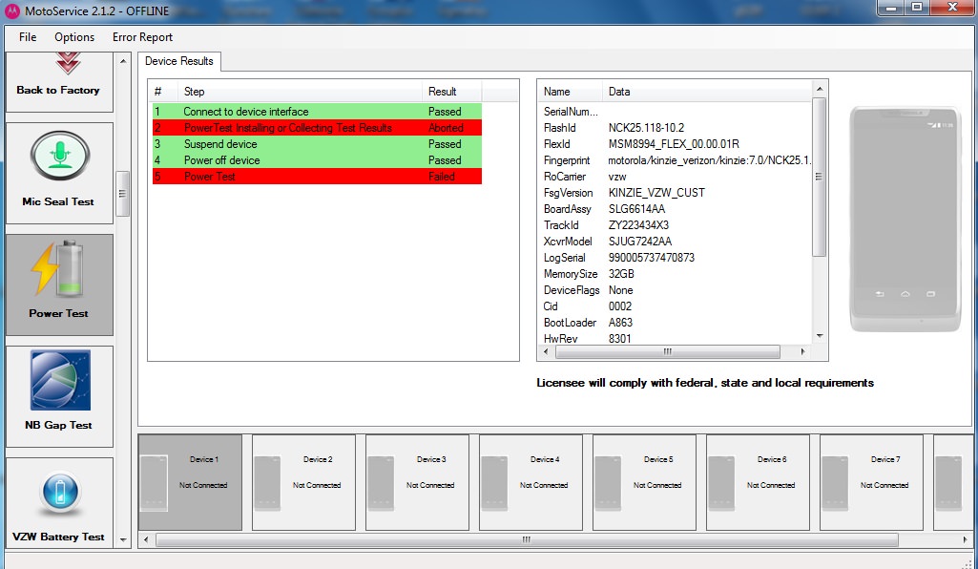The width and height of the screenshot is (978, 569).
Task: Click the FlashId value NCK25.118-10.2
Action: coord(646,128)
